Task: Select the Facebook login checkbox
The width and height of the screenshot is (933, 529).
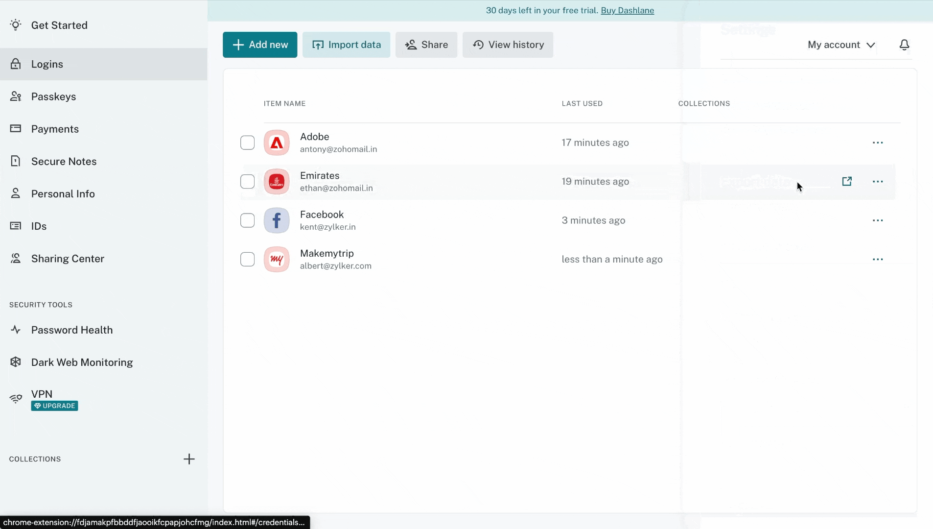Action: tap(247, 220)
